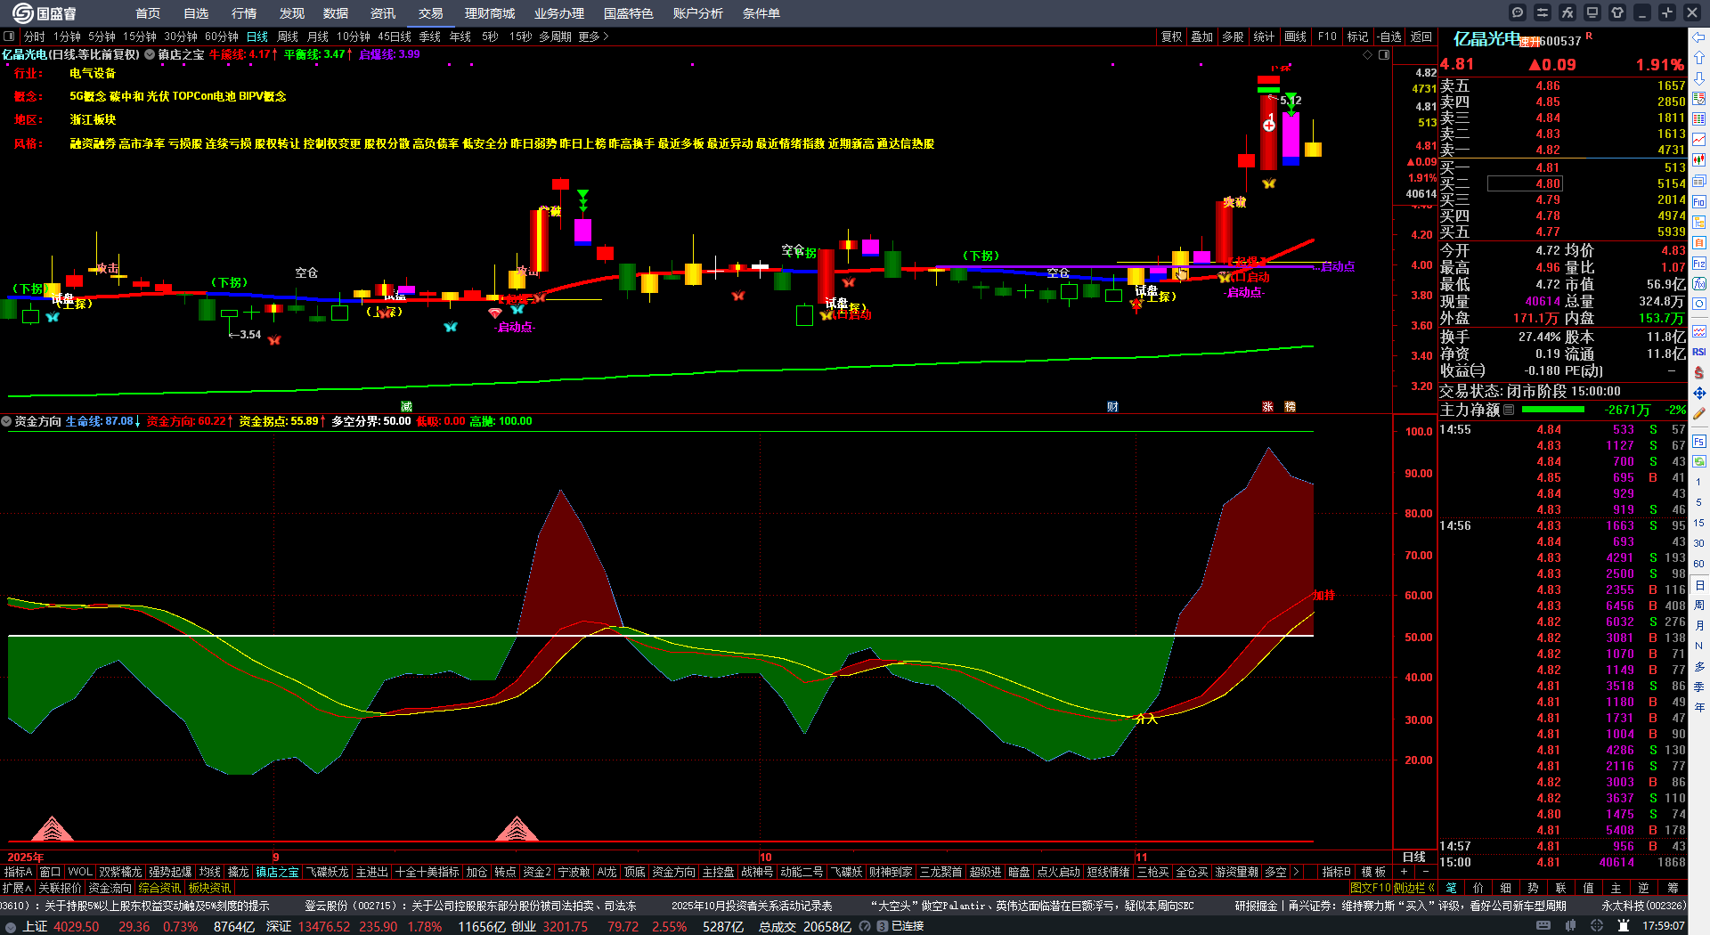Viewport: 1710px width, 935px height.
Task: Collapse the sidebar via 侧边栏 toggle
Action: click(1413, 888)
